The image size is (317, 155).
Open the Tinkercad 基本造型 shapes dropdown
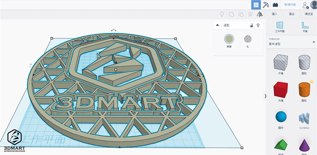pyautogui.click(x=291, y=42)
